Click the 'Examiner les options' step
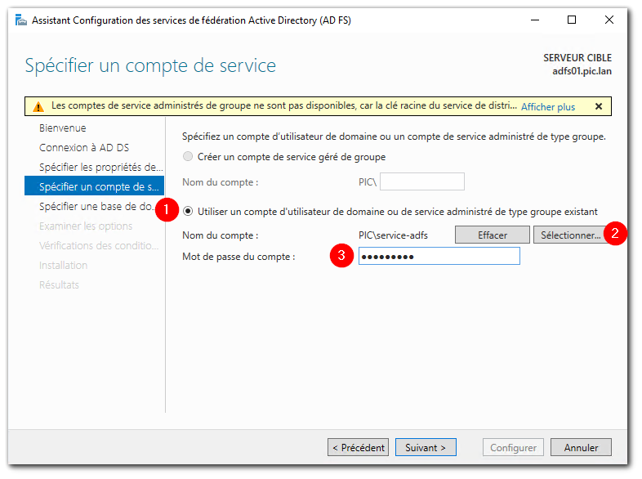642x479 pixels. coord(86,226)
